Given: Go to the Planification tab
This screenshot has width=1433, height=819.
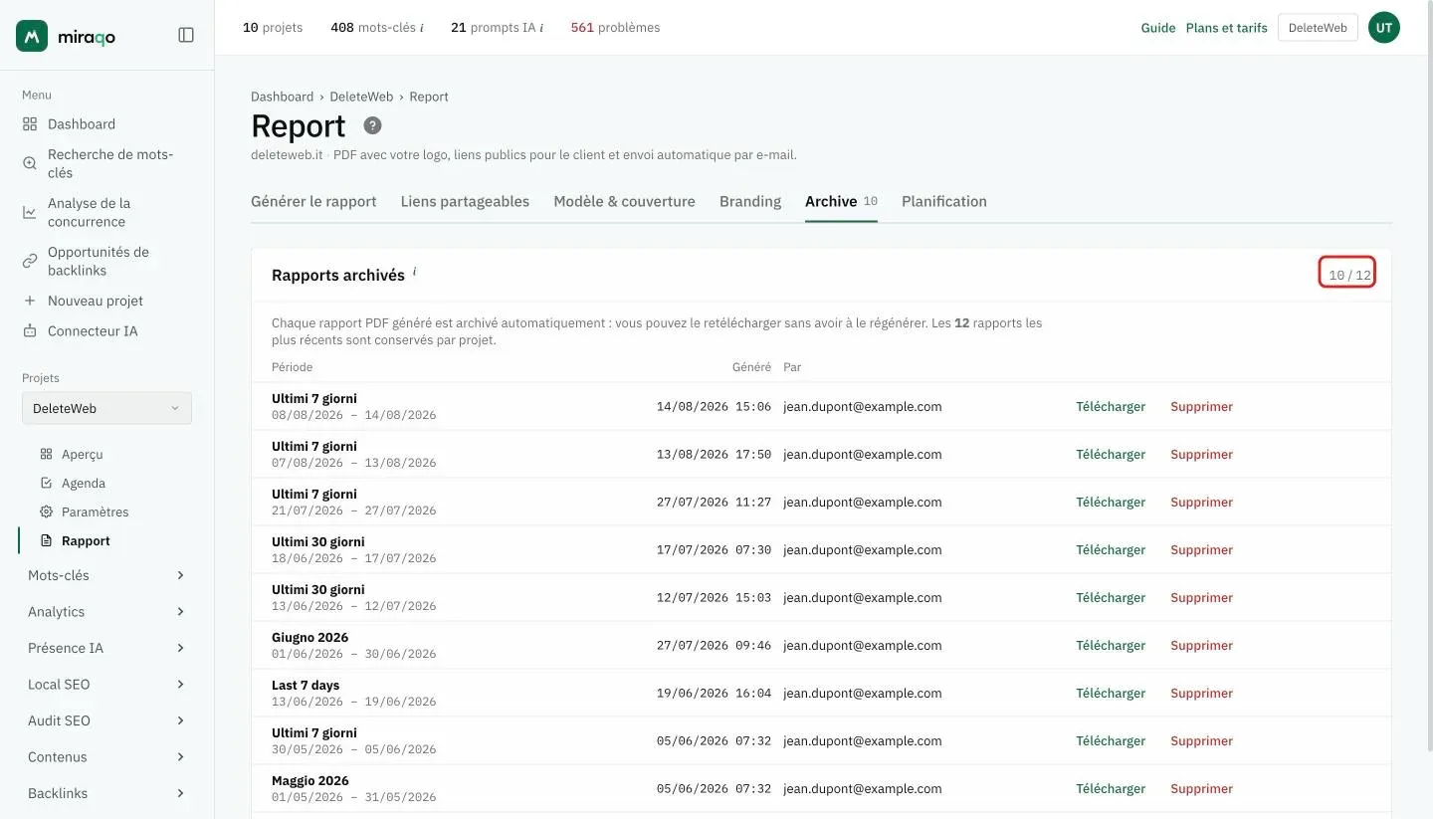Looking at the screenshot, I should click(x=944, y=201).
